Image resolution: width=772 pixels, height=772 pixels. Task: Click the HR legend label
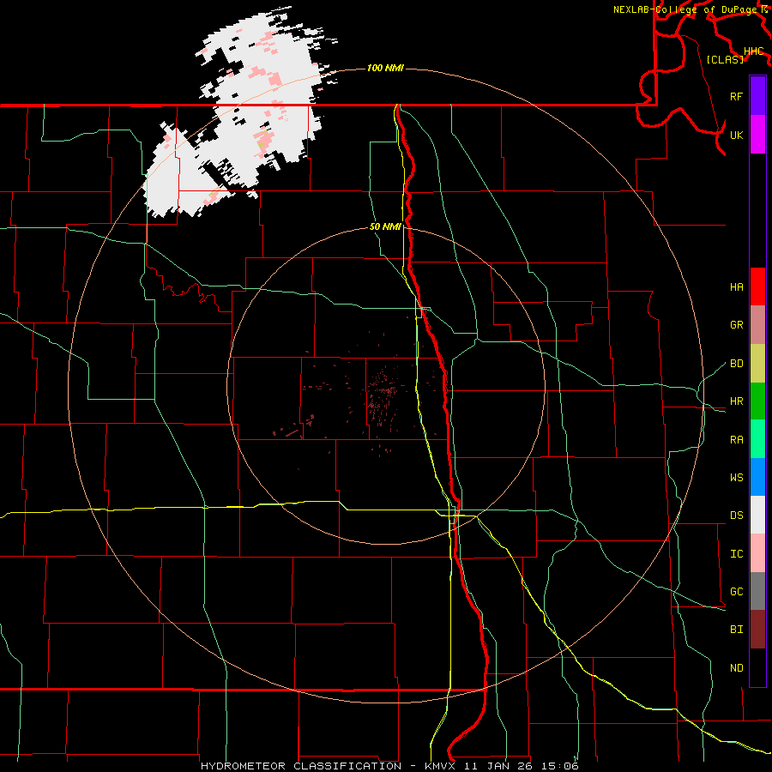point(736,401)
